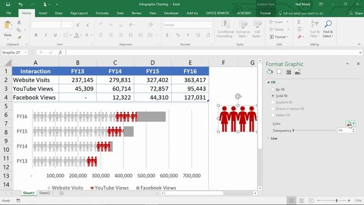This screenshot has width=364, height=205.
Task: Open Insert cells button
Action: click(279, 22)
